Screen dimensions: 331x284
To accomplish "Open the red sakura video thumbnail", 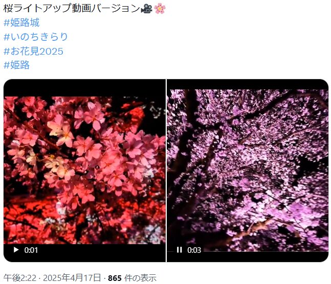I will pos(84,171).
